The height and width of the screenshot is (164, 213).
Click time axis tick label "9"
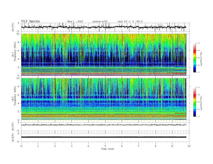tap(172, 146)
